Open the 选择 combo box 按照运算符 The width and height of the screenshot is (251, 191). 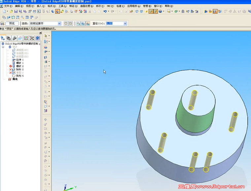pyautogui.click(x=45, y=23)
